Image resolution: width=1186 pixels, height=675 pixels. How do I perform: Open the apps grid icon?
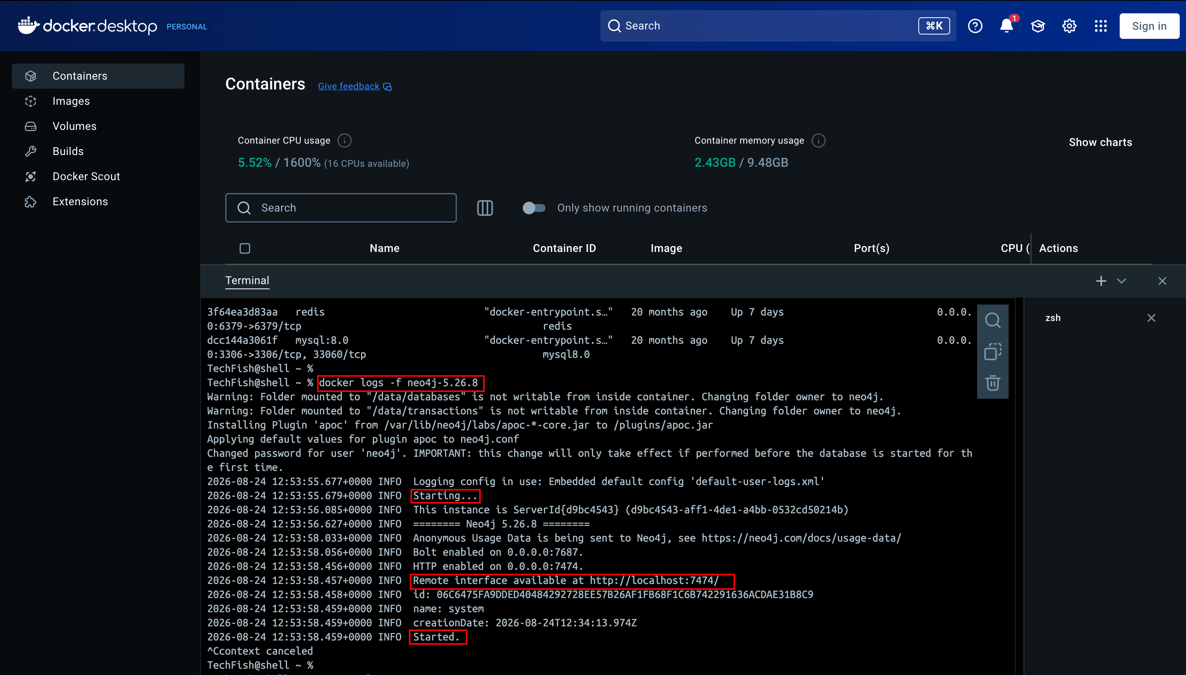[x=1101, y=26]
